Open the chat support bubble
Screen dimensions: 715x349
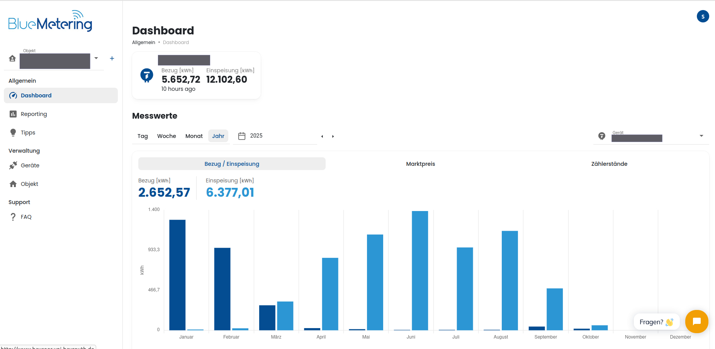[x=696, y=322]
